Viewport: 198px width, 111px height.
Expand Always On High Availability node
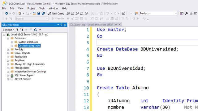(8, 64)
